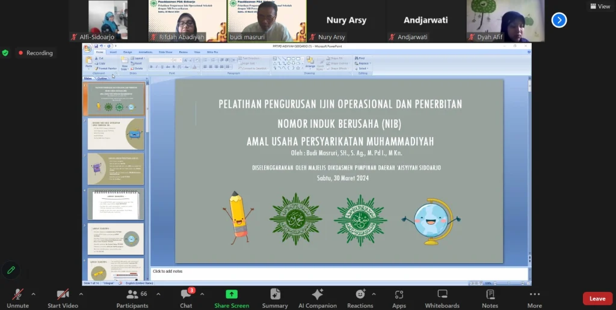Open the meeting Summary
The height and width of the screenshot is (310, 616).
[x=275, y=299]
